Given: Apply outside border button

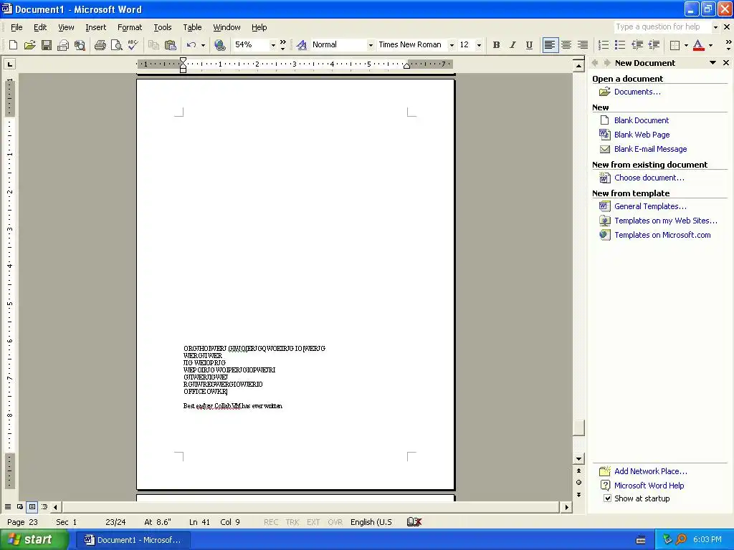Looking at the screenshot, I should [675, 45].
